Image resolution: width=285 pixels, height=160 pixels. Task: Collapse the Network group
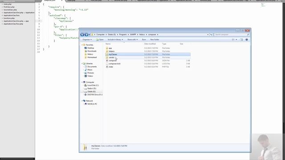tap(82, 101)
